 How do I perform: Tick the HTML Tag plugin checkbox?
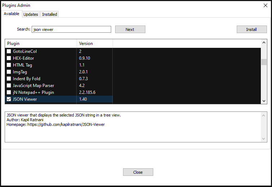pos(9,65)
